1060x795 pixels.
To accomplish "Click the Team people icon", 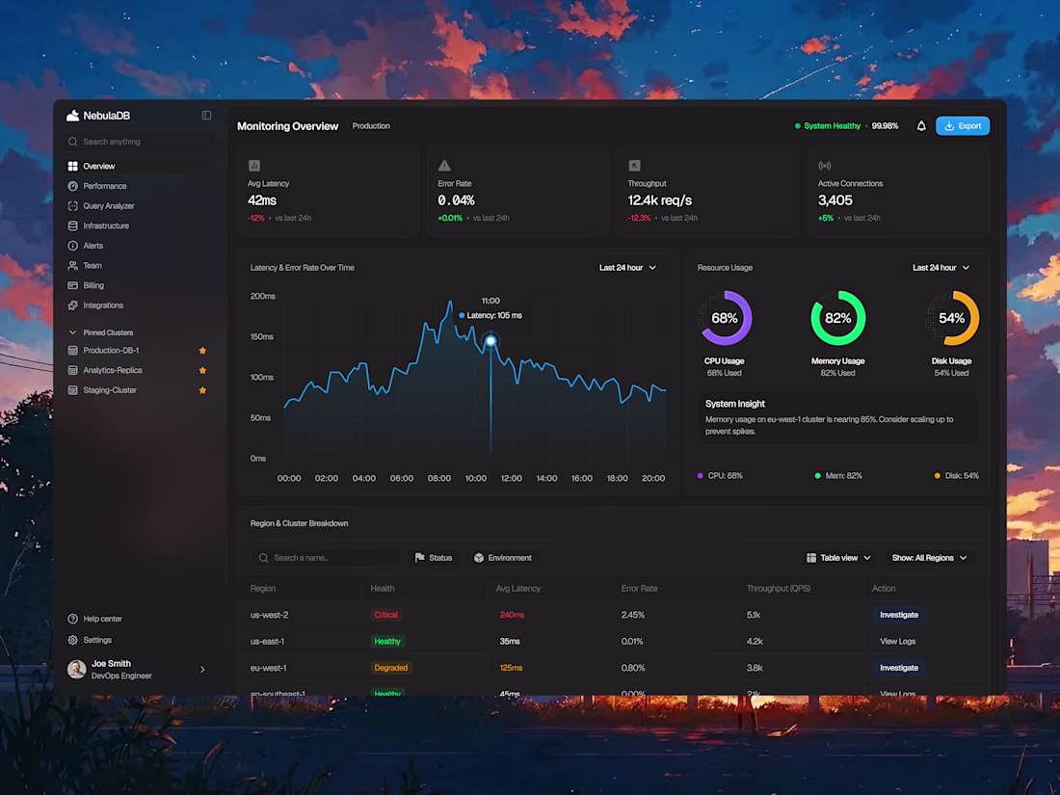I will click(x=73, y=266).
